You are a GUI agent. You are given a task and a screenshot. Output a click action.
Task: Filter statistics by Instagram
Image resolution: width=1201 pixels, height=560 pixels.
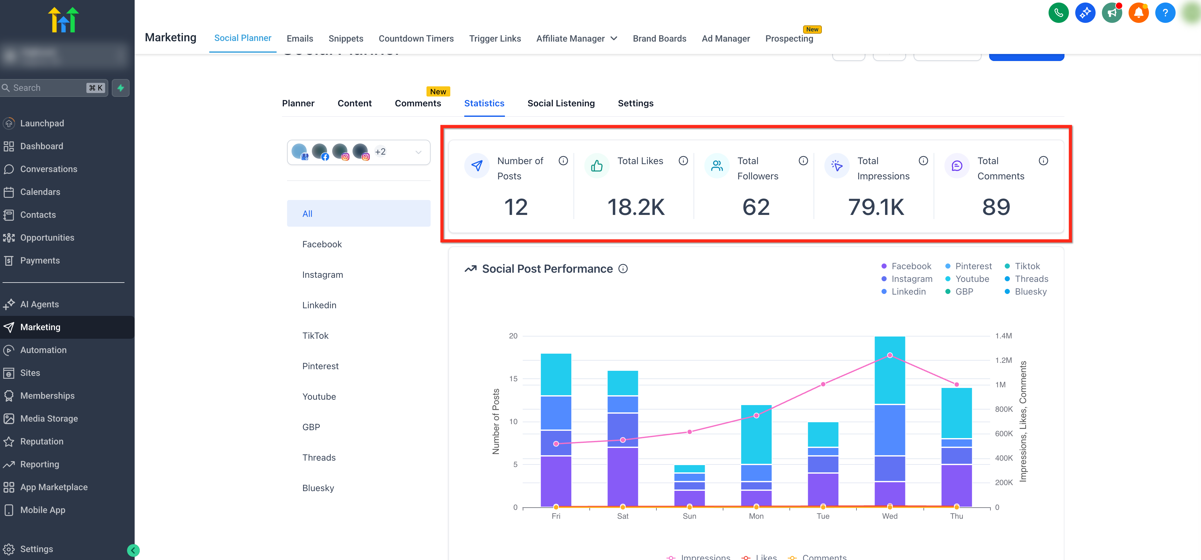[x=322, y=275]
